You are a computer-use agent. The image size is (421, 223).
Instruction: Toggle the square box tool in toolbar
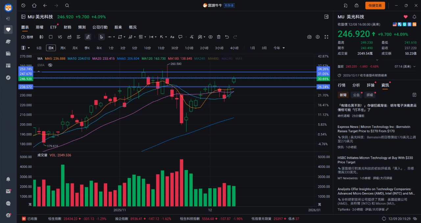(x=51, y=37)
